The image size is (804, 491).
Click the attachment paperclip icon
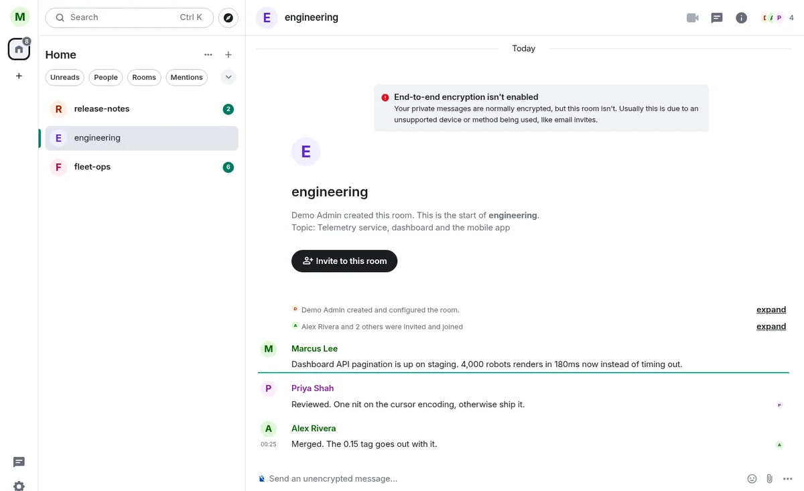coord(770,478)
